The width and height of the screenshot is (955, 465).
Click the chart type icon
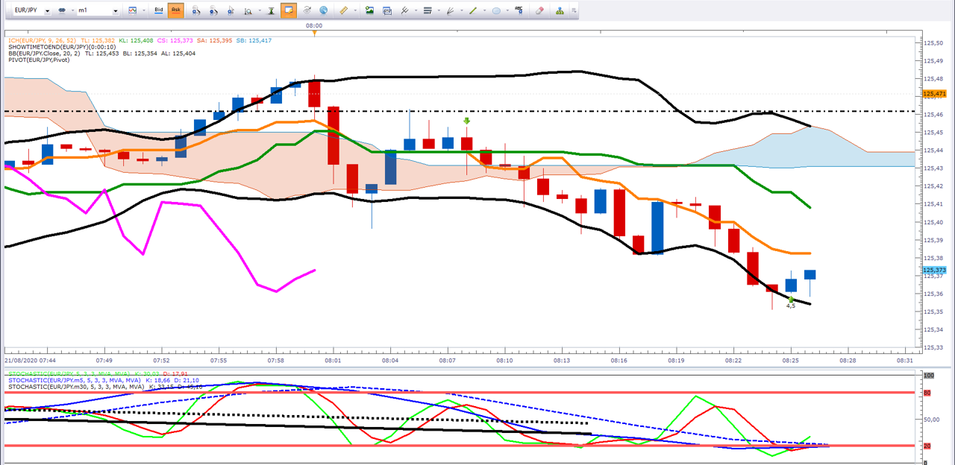132,10
